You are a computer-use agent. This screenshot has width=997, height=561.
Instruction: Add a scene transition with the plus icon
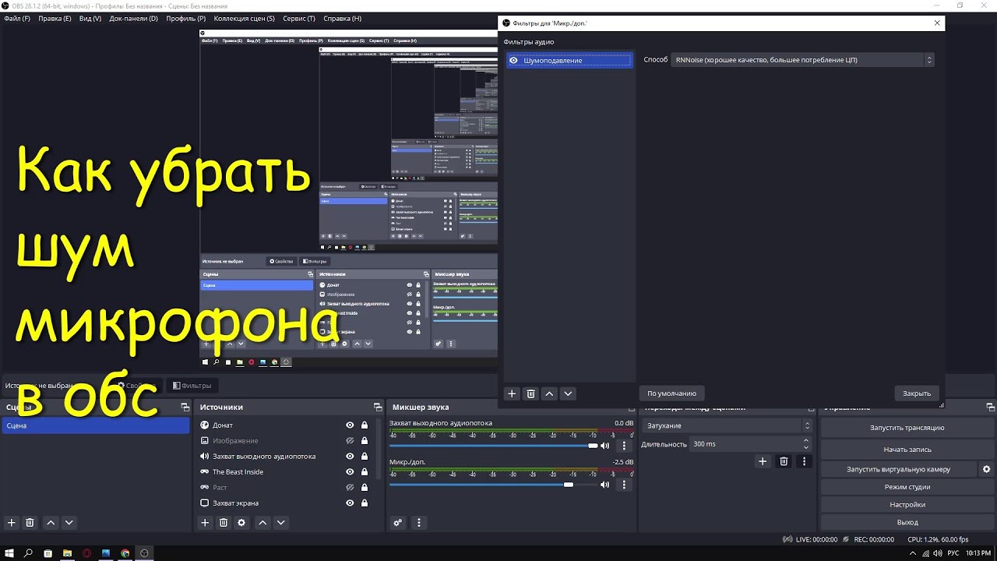click(x=763, y=461)
